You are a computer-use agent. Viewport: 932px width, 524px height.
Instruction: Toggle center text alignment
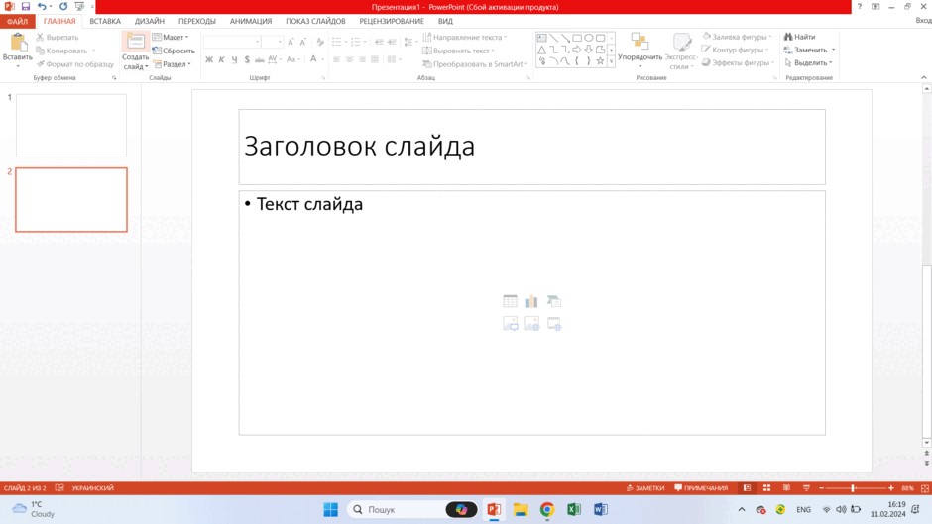pos(349,59)
